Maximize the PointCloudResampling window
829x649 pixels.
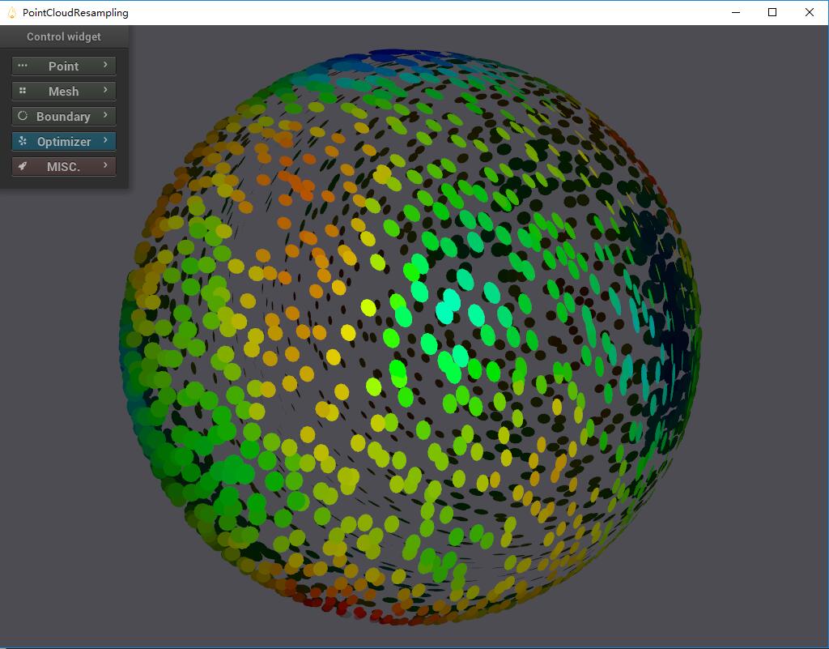point(772,12)
